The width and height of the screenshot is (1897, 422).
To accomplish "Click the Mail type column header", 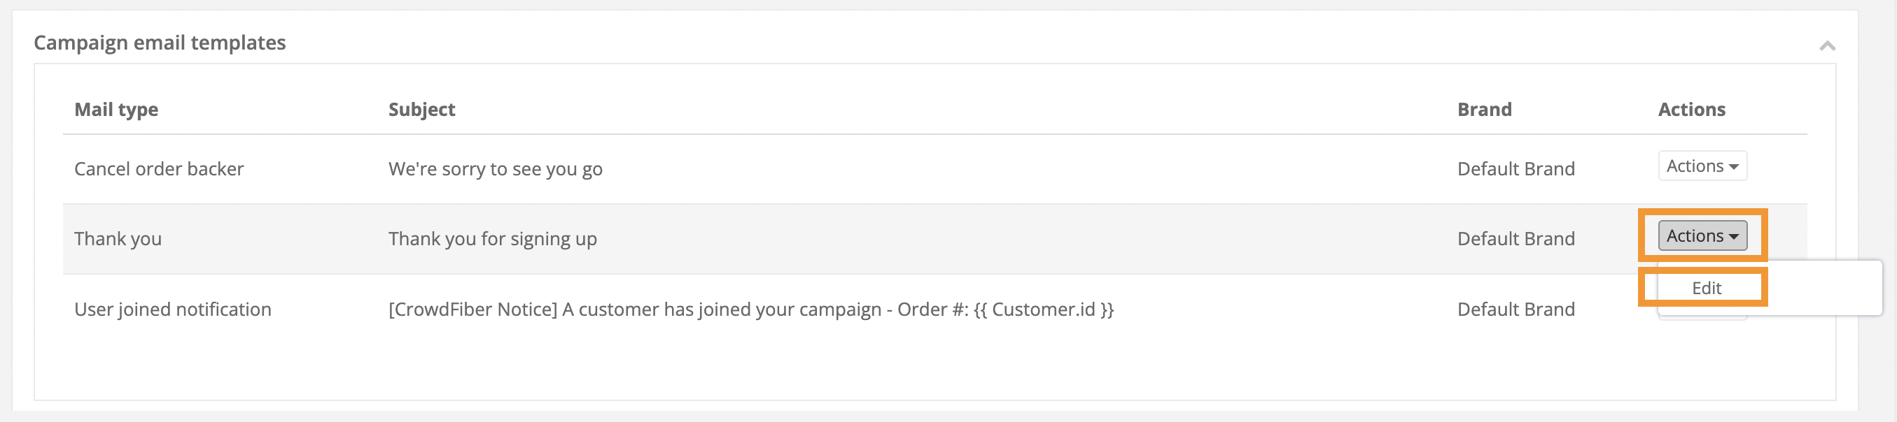I will 116,110.
